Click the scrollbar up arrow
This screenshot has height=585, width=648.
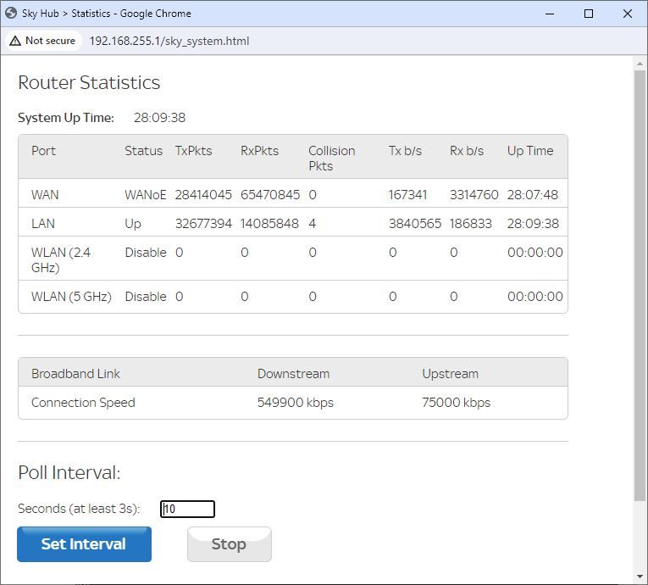640,63
